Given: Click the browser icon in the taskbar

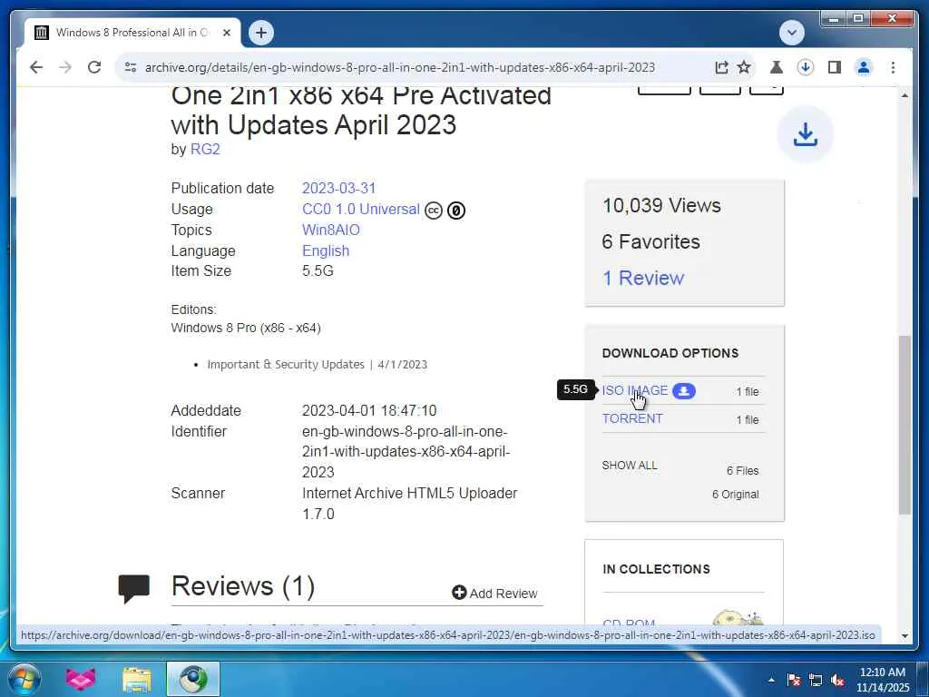Looking at the screenshot, I should click(x=193, y=679).
